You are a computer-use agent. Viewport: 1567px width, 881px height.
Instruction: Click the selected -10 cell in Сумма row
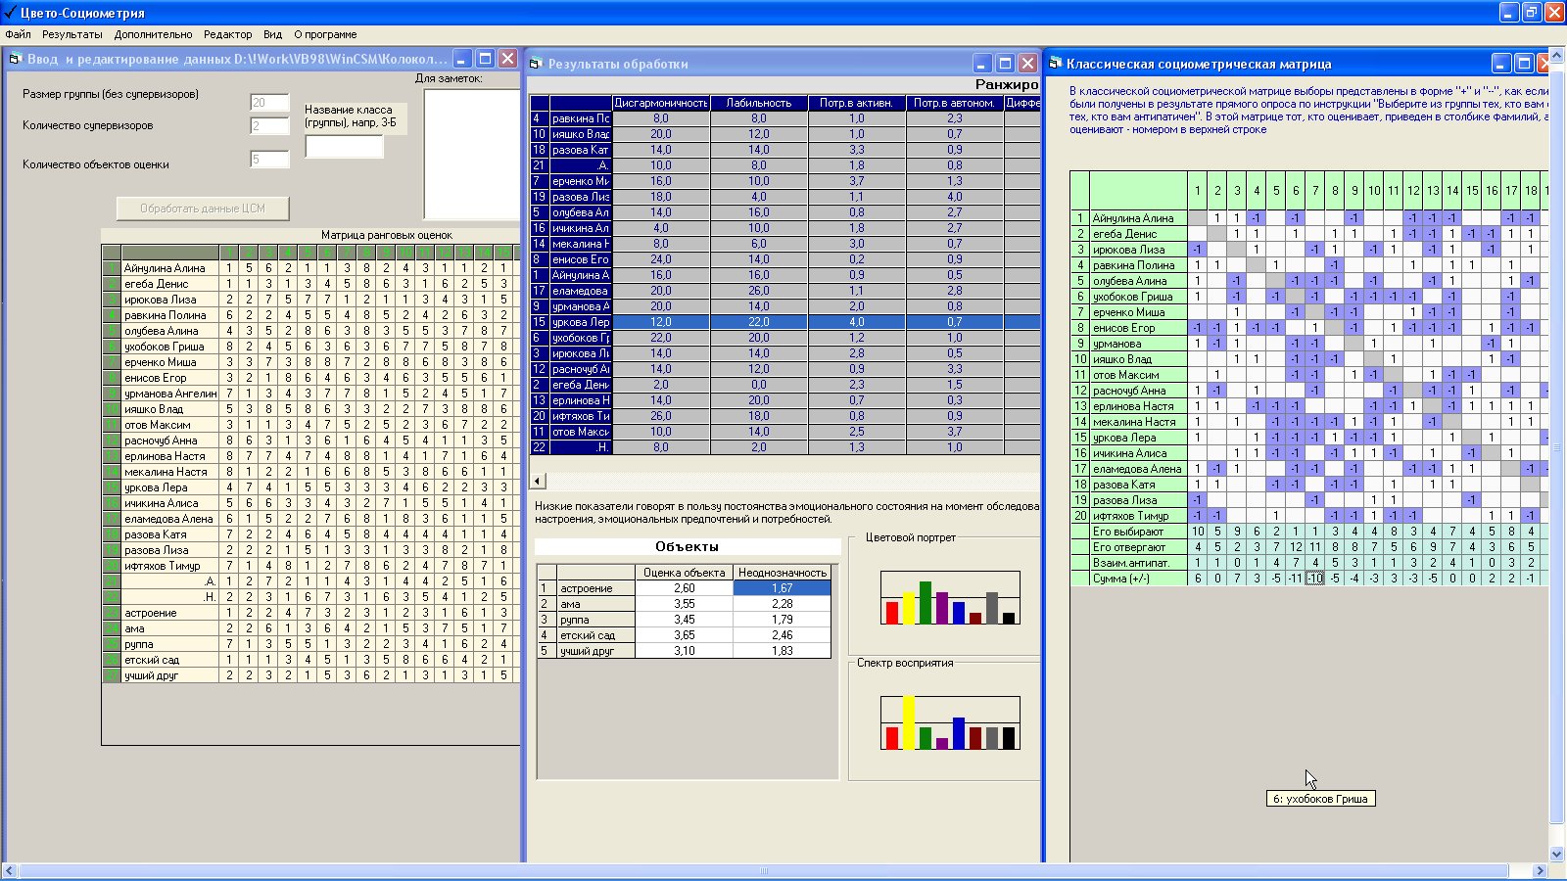pos(1315,579)
